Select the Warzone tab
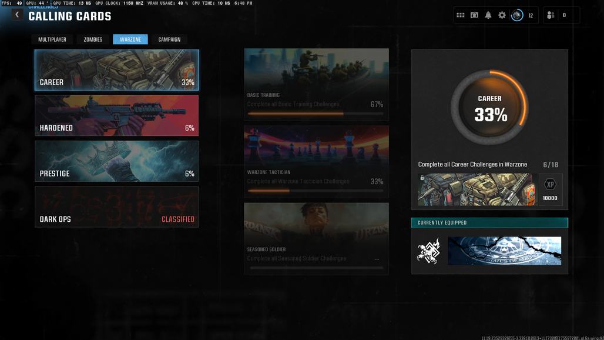 pyautogui.click(x=130, y=39)
